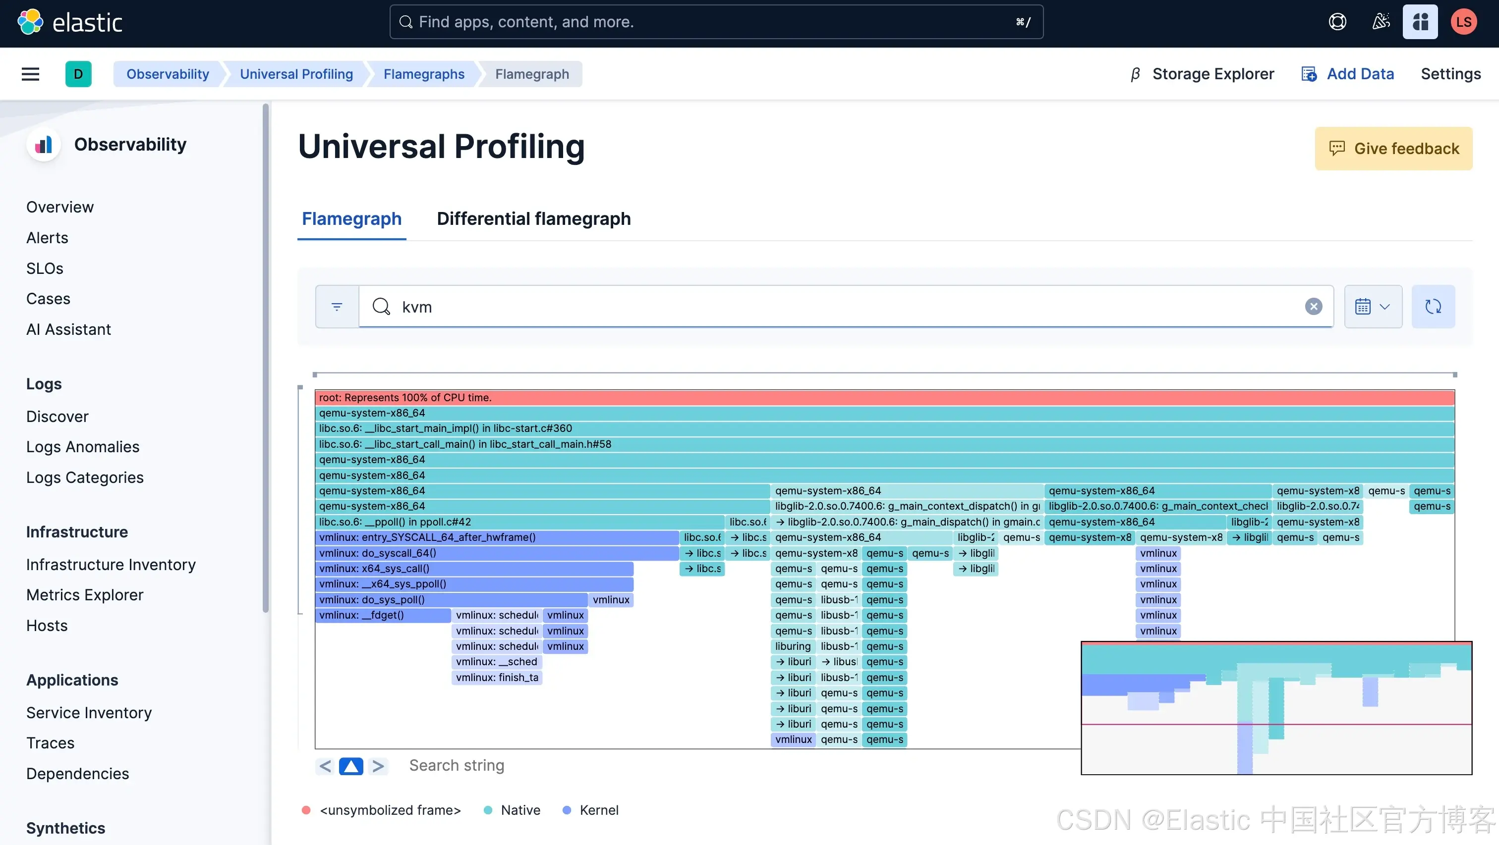Open Logs Anomalies

83,447
